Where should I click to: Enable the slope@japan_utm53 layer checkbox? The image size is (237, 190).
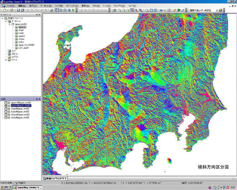pos(5,109)
